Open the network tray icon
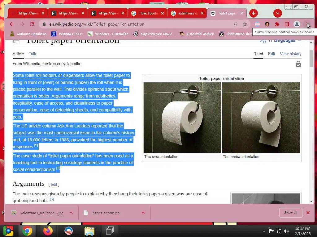The width and height of the screenshot is (317, 237). click(279, 231)
